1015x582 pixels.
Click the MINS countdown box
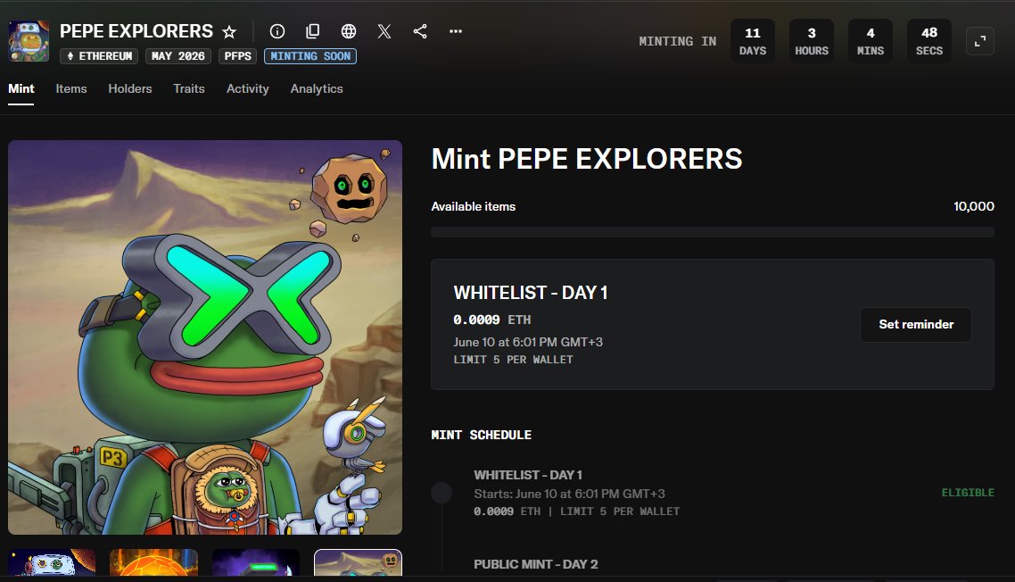click(871, 41)
